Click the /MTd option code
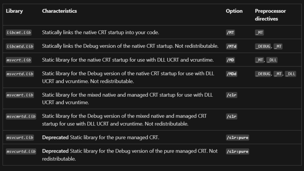 (232, 46)
